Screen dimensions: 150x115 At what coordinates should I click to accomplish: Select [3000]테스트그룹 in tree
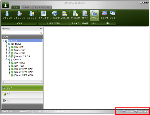(x=22, y=56)
